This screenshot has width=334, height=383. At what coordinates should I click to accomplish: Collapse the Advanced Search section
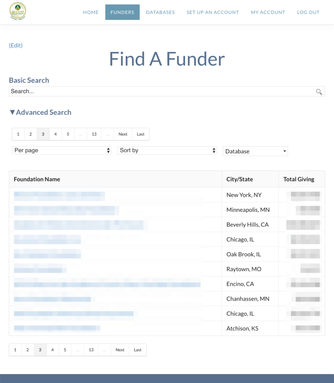(x=40, y=112)
